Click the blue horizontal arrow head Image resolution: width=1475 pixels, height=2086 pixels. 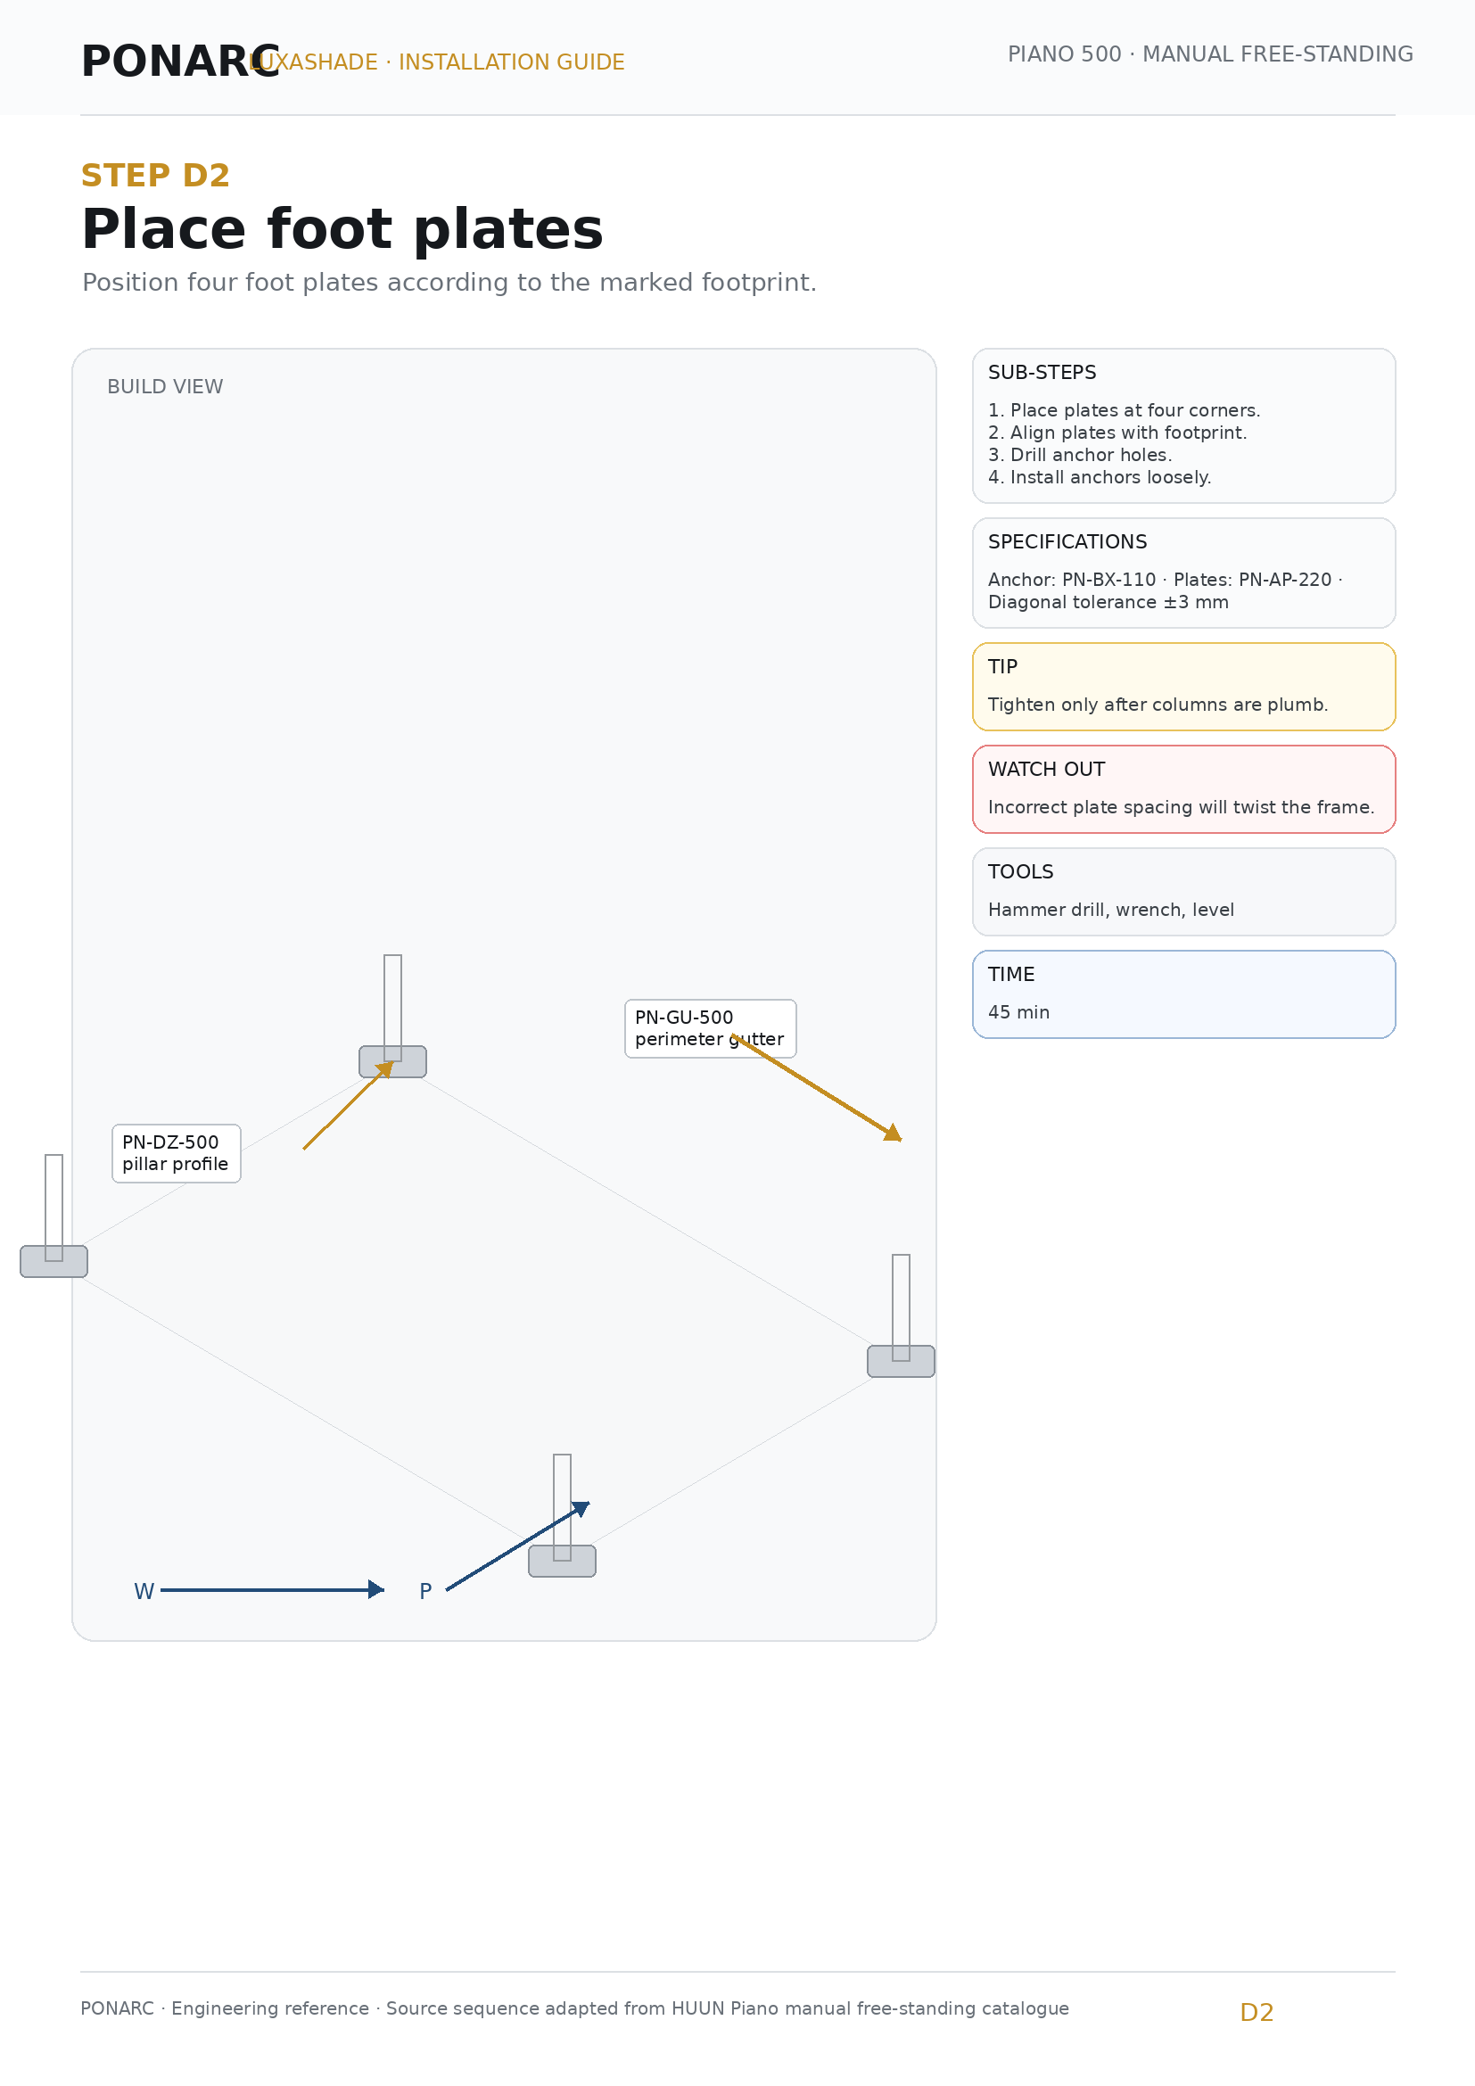click(376, 1589)
